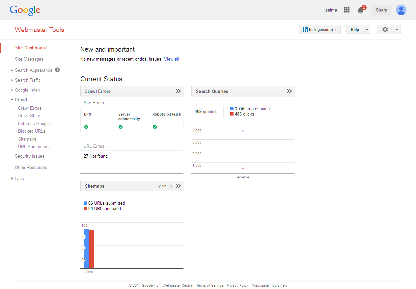Open URL Parameters
416x289 pixels.
(x=34, y=146)
